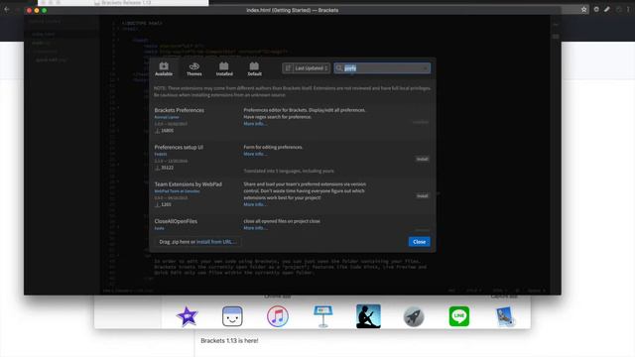Open Preview from the dock

(x=505, y=316)
